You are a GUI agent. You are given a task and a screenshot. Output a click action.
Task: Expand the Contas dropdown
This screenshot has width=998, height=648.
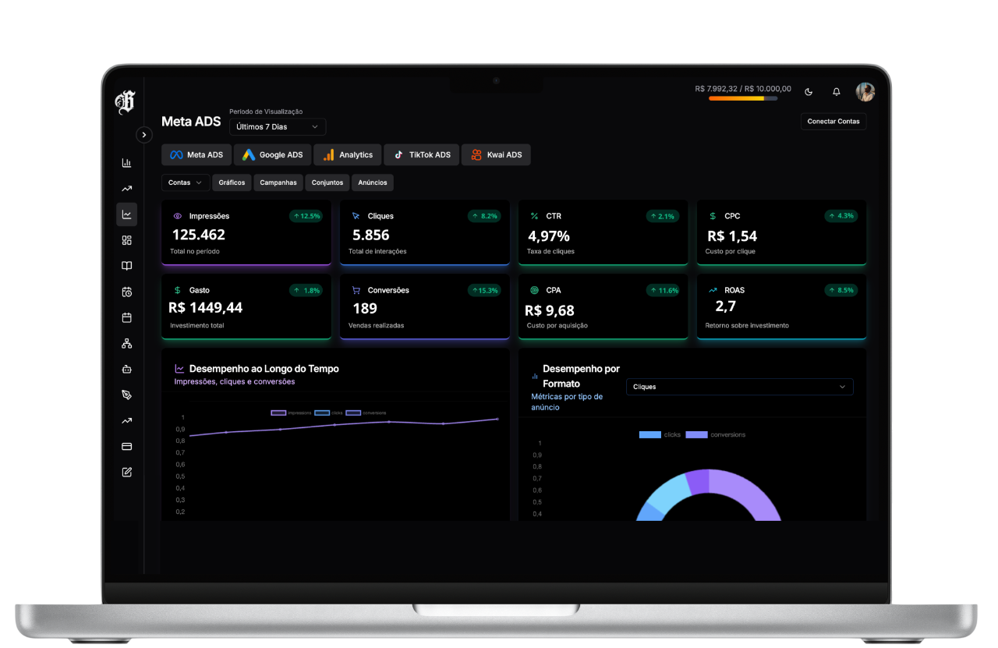185,182
